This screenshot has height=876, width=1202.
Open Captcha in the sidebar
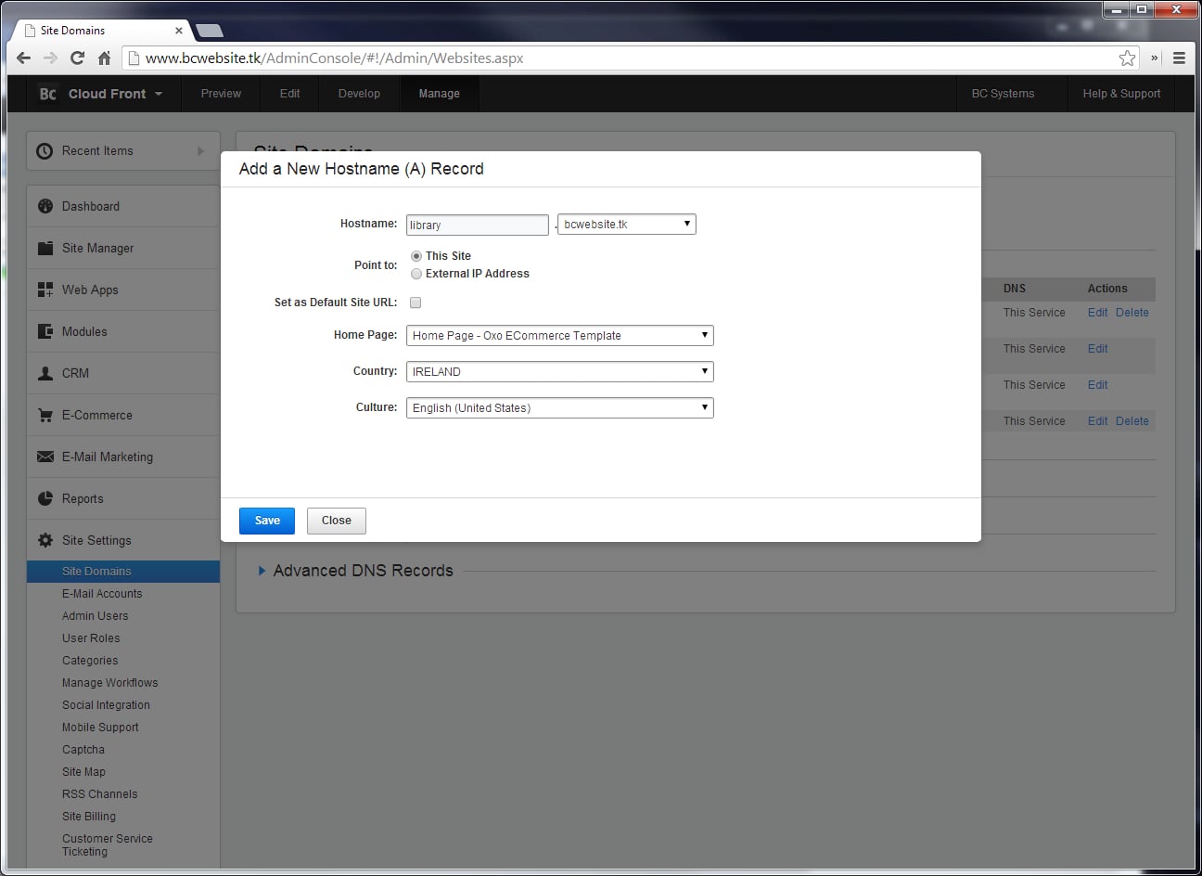(83, 750)
